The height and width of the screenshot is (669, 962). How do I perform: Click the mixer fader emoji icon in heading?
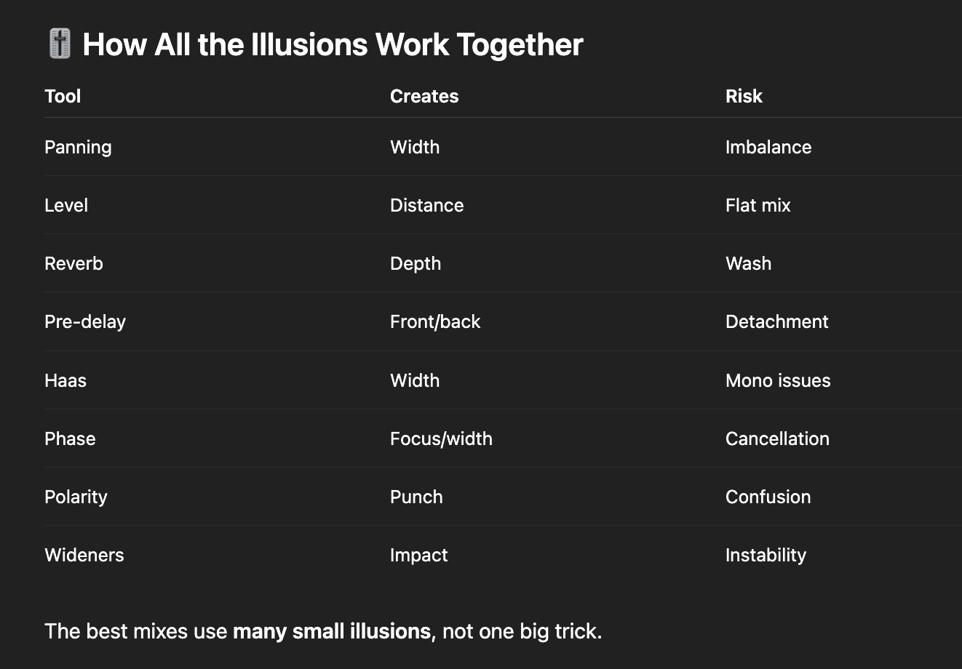[60, 44]
